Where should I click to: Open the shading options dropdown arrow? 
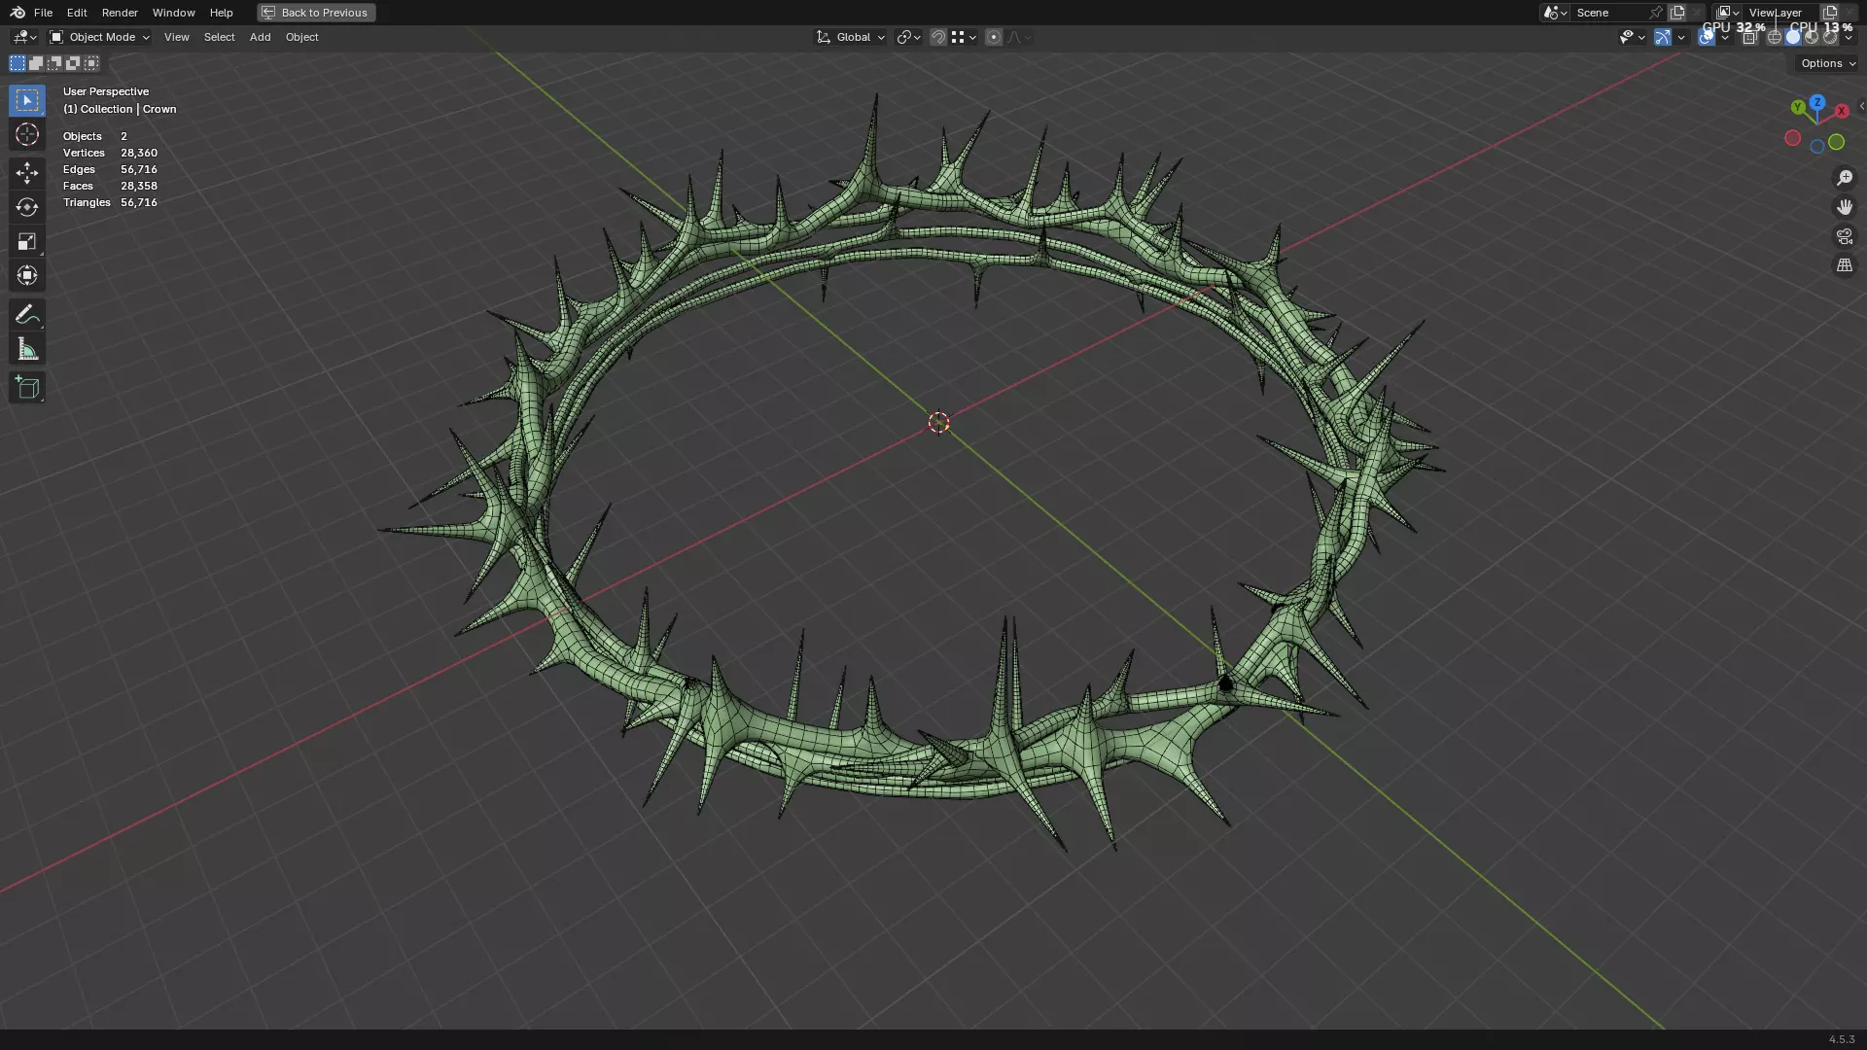[x=1849, y=37]
